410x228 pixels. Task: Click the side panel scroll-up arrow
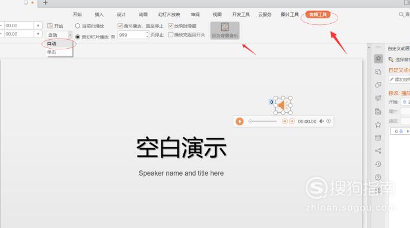click(x=368, y=47)
